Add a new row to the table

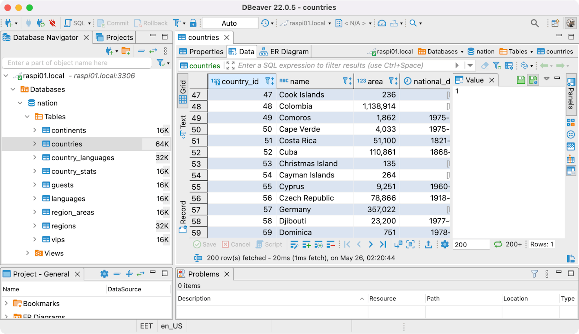click(x=306, y=244)
